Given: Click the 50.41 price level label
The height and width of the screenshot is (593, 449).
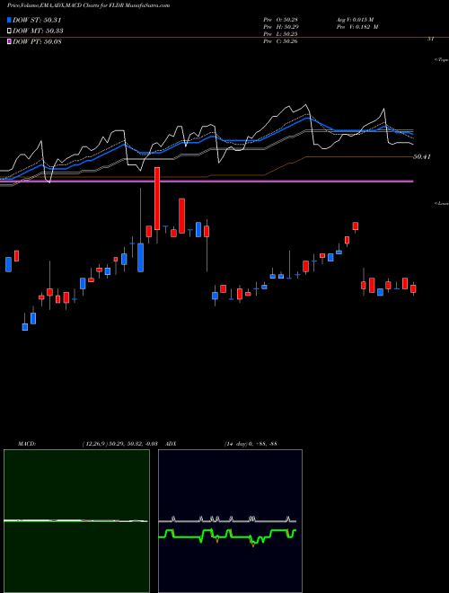Looking at the screenshot, I should point(422,156).
